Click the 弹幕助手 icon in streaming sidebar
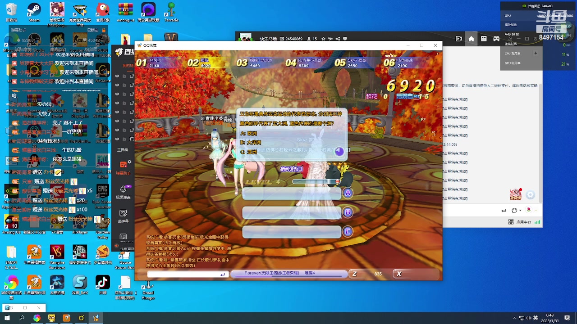Viewport: 577px width, 324px height. [123, 166]
